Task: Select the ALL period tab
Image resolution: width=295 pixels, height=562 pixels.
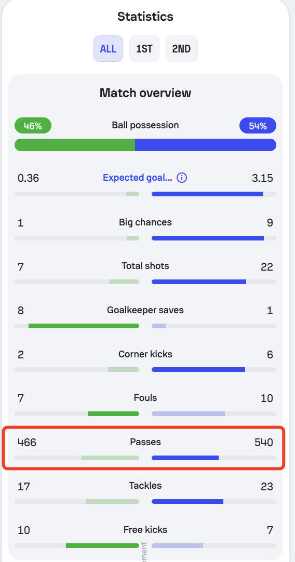Action: coord(108,49)
